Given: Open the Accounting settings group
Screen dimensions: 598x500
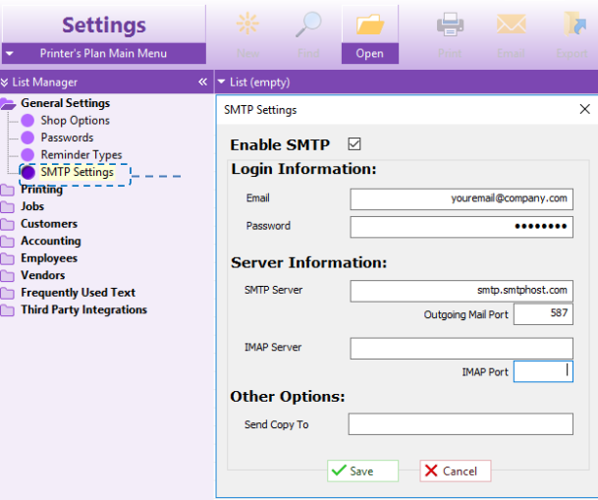Looking at the screenshot, I should [51, 241].
